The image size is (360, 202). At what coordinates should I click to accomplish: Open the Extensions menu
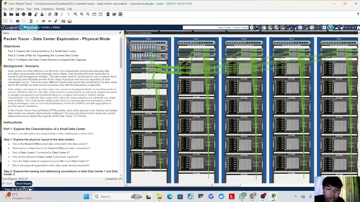tap(48, 9)
